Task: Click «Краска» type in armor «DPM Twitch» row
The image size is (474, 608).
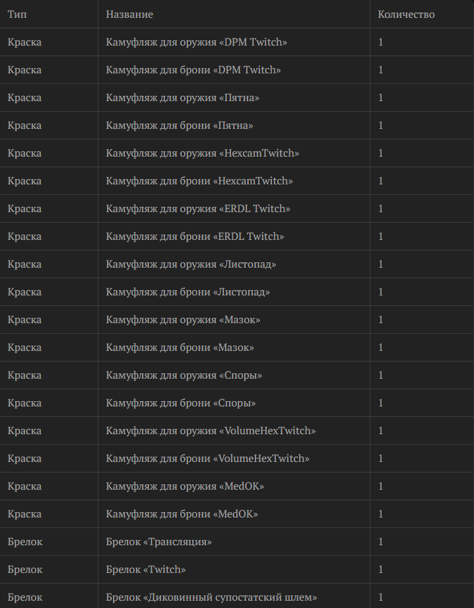Action: click(49, 70)
